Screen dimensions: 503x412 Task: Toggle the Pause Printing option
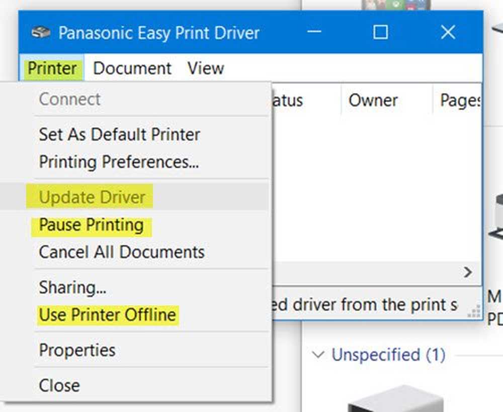point(91,225)
